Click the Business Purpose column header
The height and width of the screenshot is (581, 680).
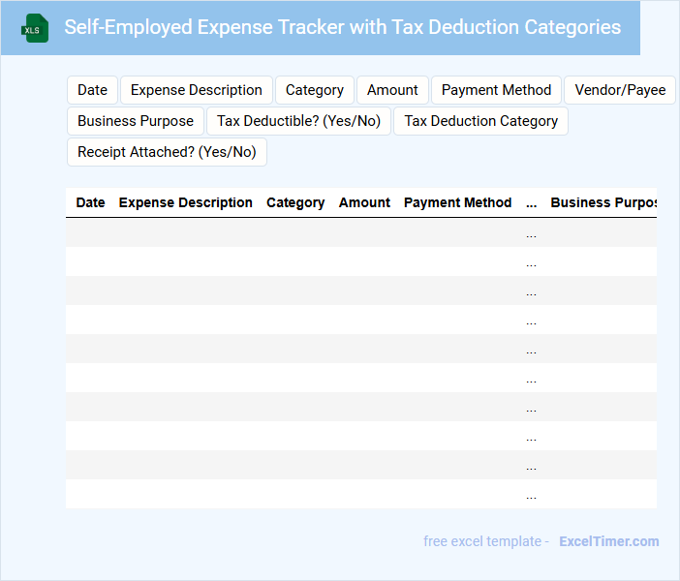tap(603, 202)
